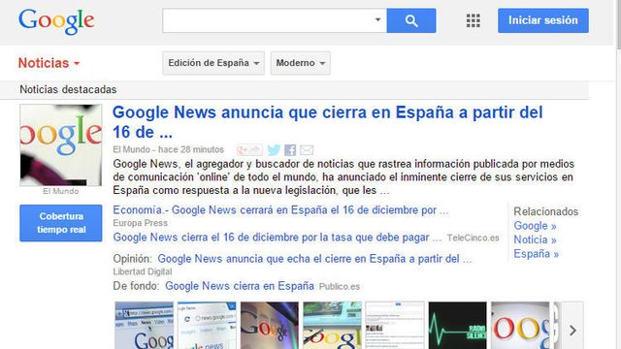Open the Google apps grid icon
The height and width of the screenshot is (349, 621).
(x=474, y=20)
